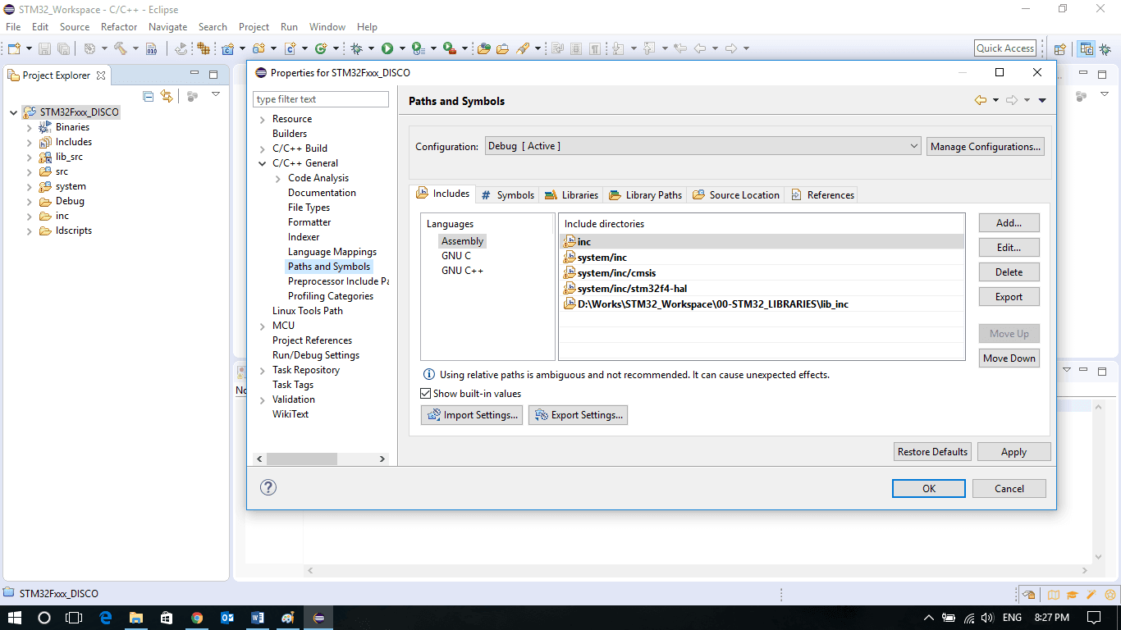
Task: Click the help question mark icon
Action: [x=268, y=487]
